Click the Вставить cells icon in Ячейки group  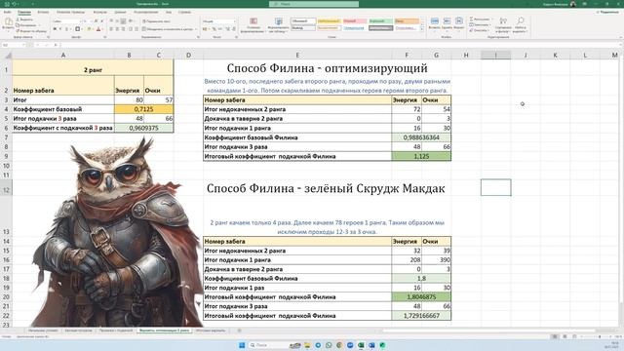click(x=435, y=20)
